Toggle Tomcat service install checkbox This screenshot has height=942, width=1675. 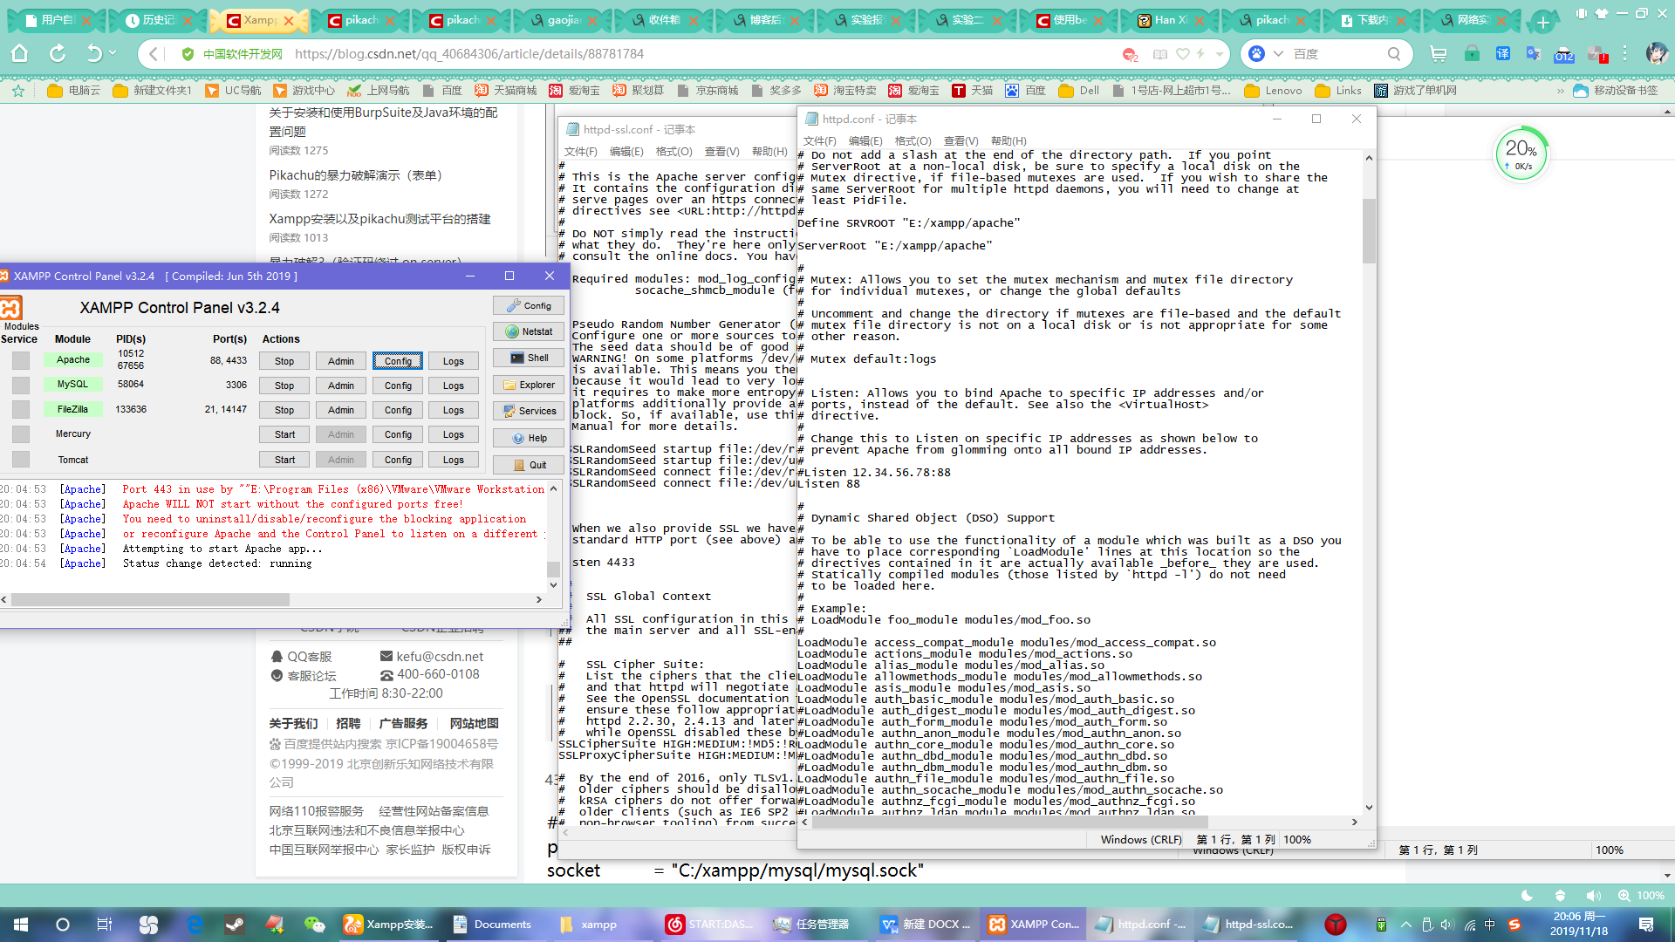[21, 460]
